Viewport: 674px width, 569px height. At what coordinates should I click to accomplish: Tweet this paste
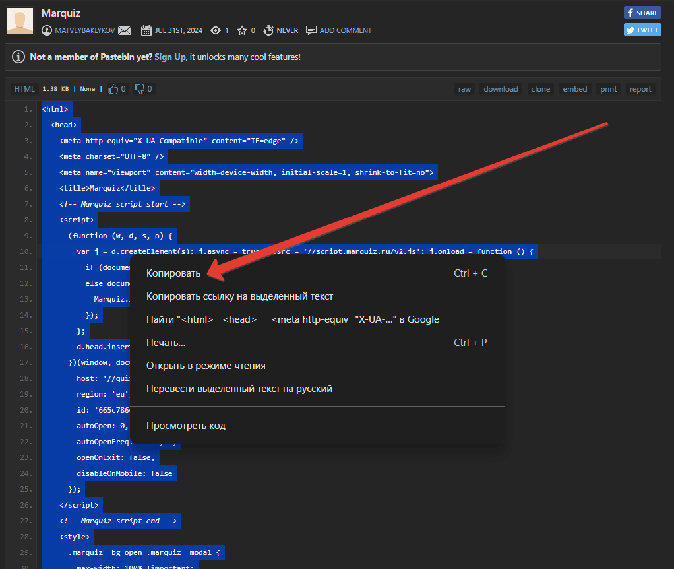point(642,30)
